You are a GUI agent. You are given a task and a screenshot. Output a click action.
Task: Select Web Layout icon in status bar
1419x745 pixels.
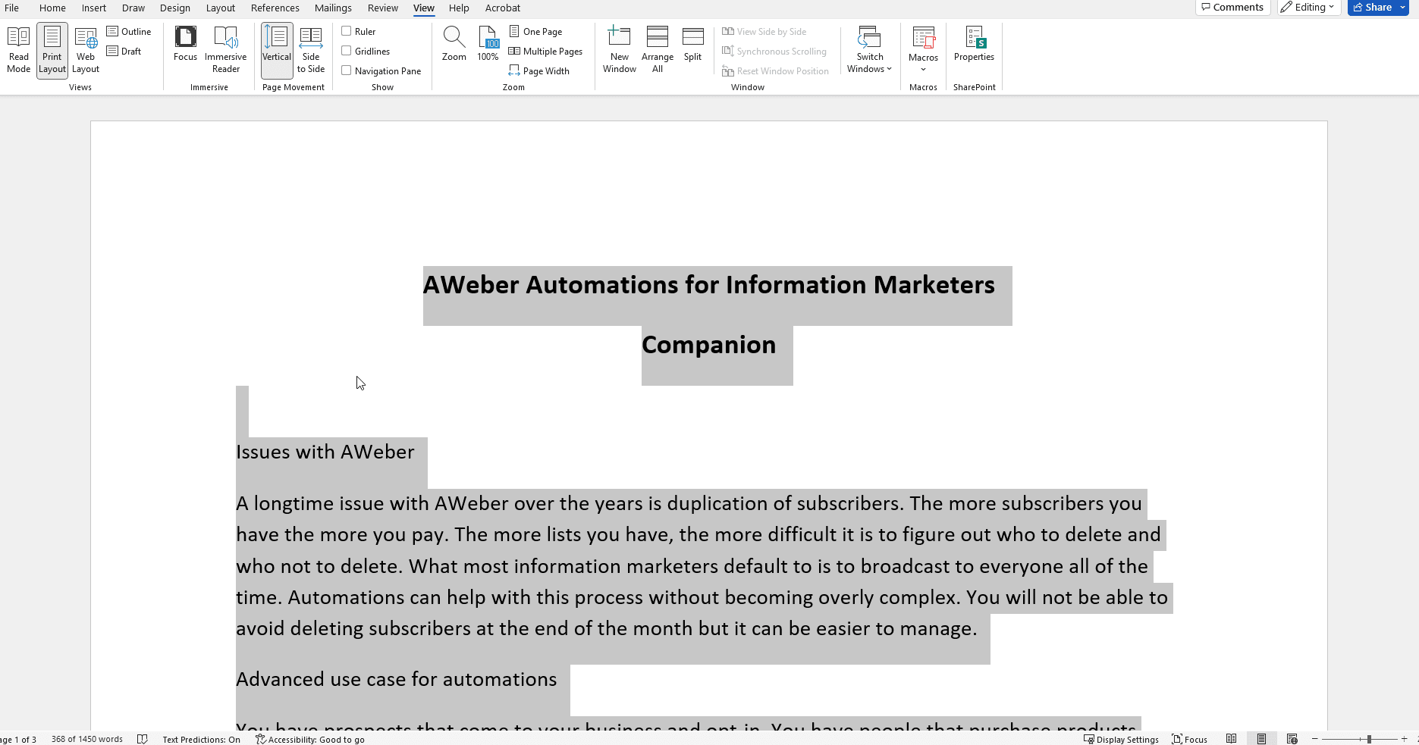[x=1292, y=739]
